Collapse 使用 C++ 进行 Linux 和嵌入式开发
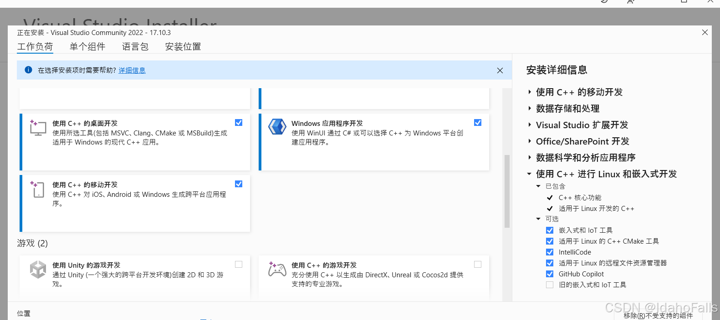 pos(529,174)
